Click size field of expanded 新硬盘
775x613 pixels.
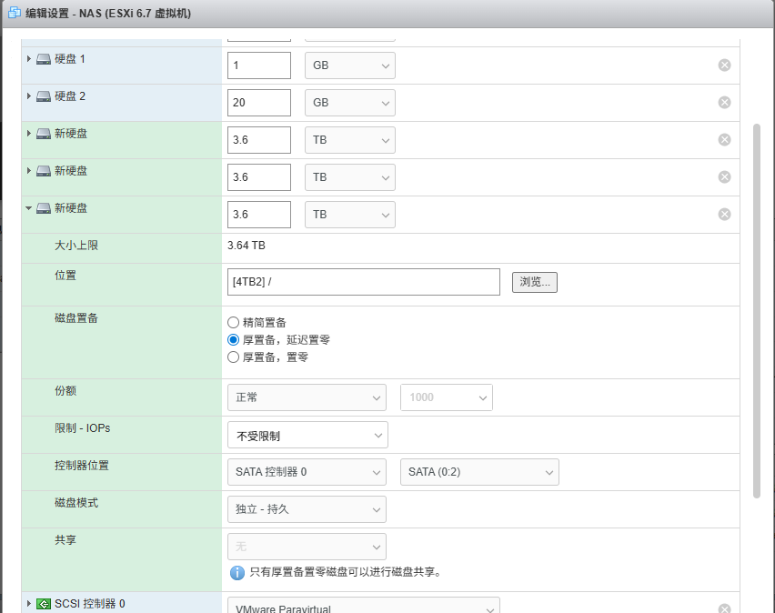tap(259, 215)
